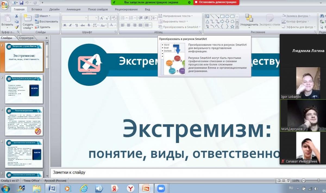This screenshot has height=193, width=326.
Task: Open the Вставка ribbon tab
Action: pos(37,9)
